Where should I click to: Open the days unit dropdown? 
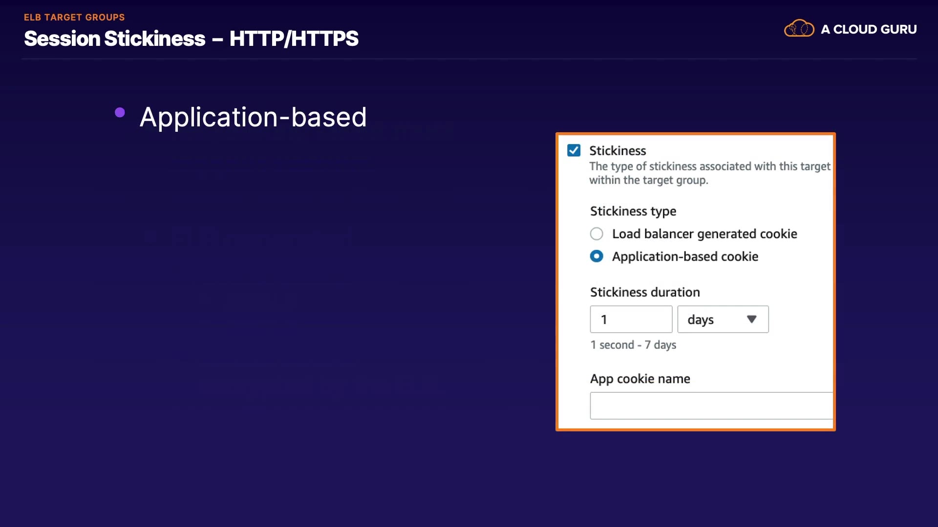[722, 320]
